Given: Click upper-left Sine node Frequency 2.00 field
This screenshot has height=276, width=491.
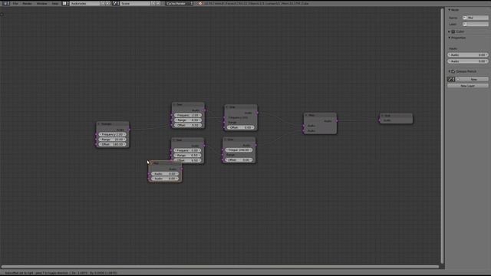Looking at the screenshot, I should tap(188, 115).
